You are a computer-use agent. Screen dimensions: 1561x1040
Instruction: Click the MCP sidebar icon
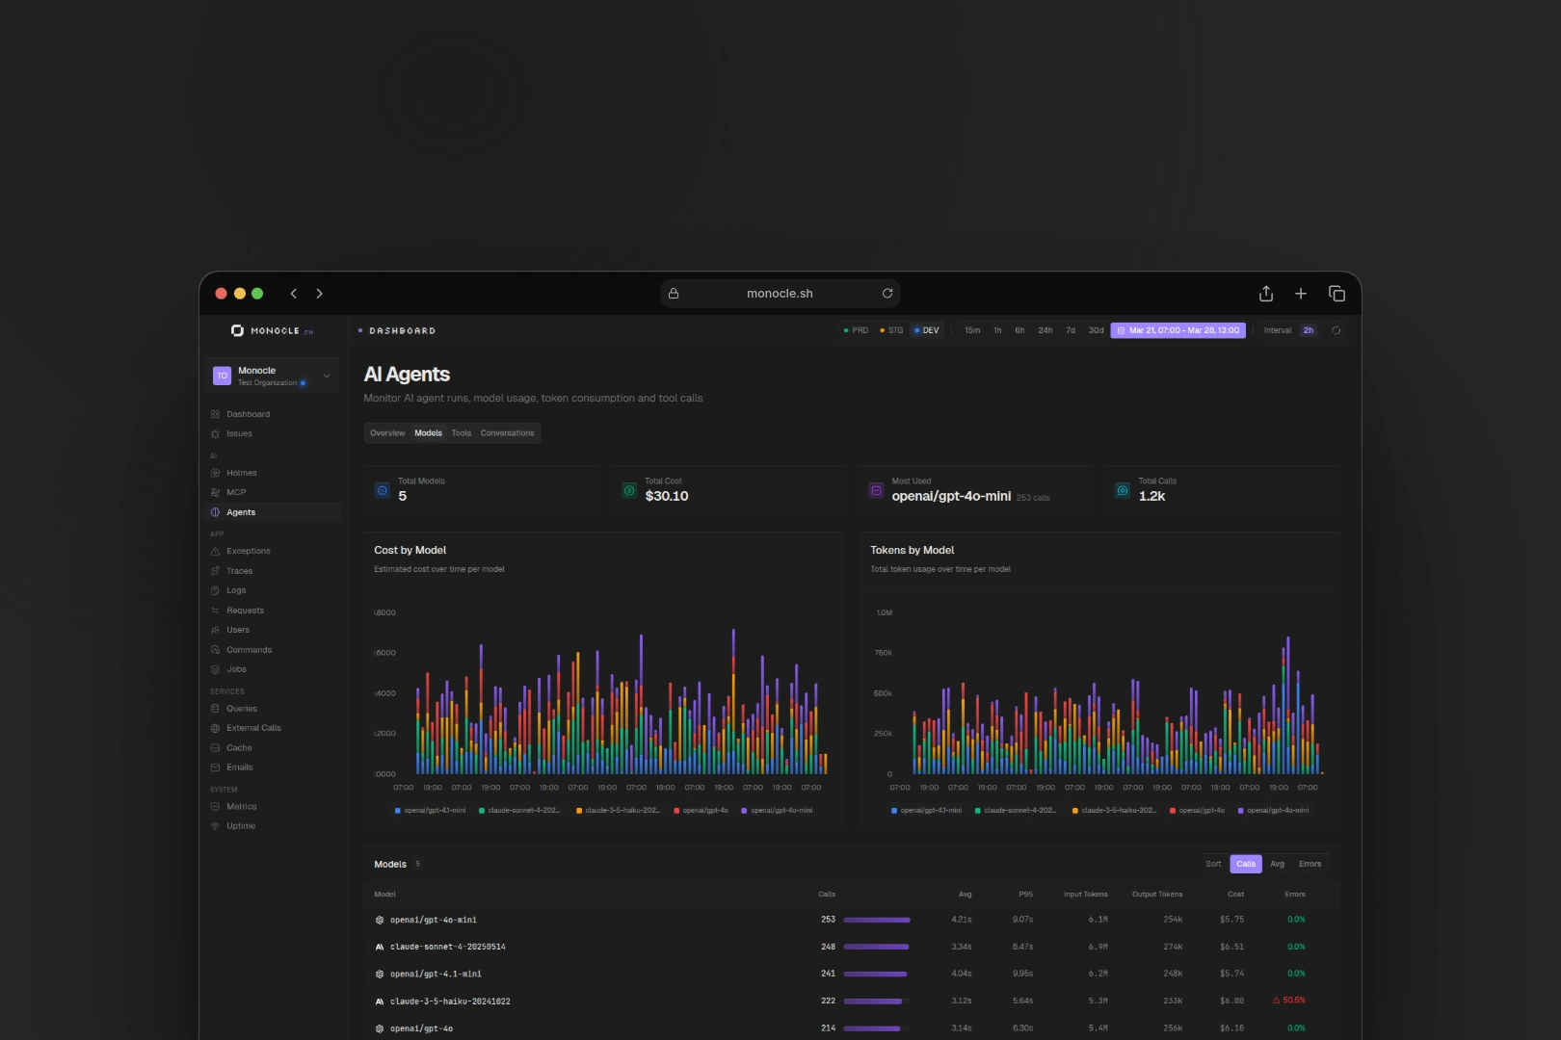[215, 492]
